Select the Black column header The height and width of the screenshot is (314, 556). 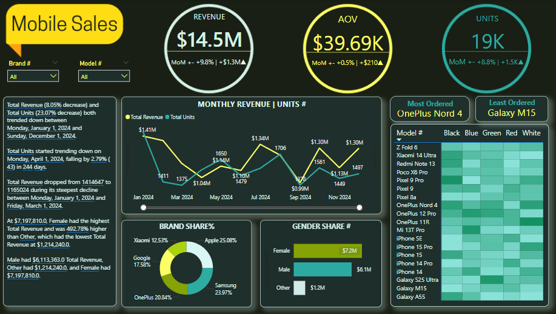click(x=451, y=133)
